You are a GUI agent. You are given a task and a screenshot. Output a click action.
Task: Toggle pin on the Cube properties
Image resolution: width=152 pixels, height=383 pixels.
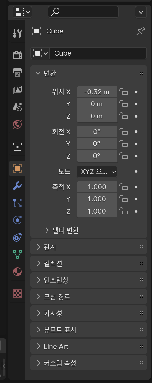point(141,31)
